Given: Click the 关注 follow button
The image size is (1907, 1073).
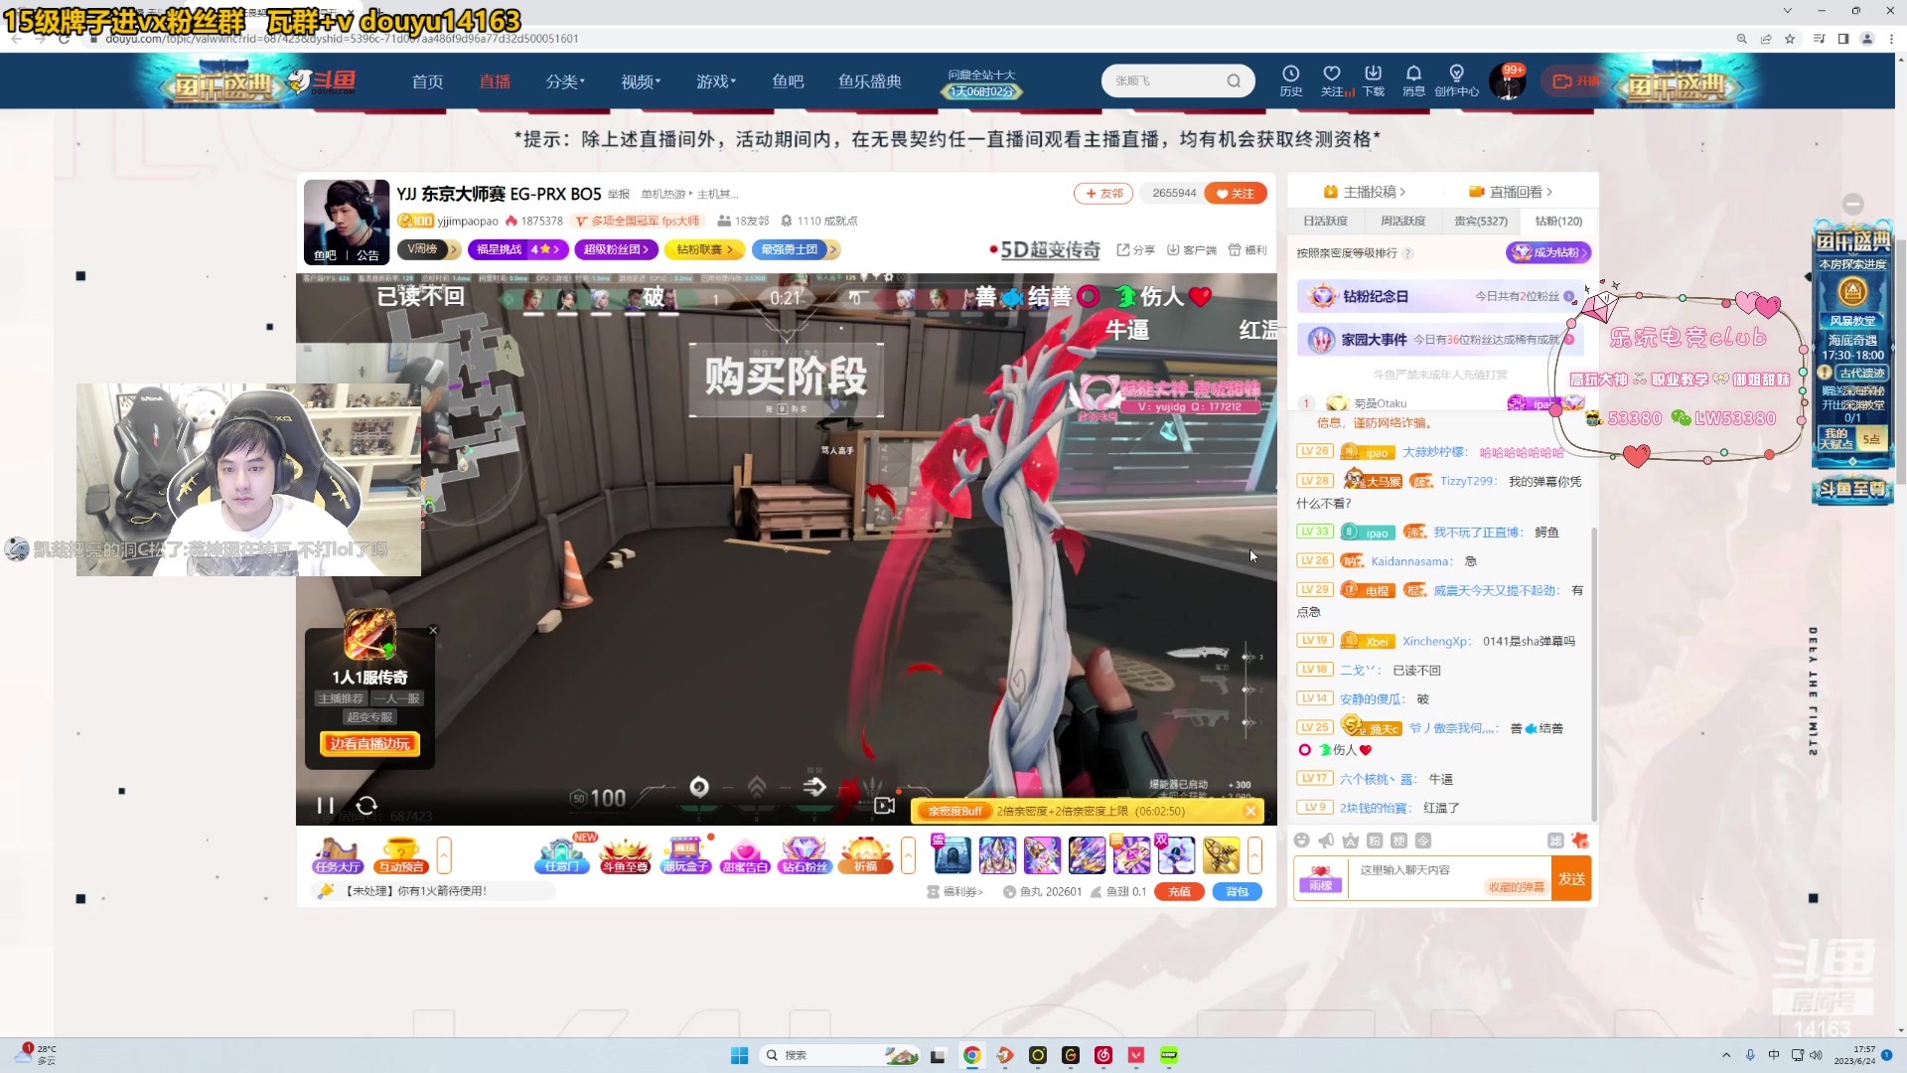Looking at the screenshot, I should 1236,194.
